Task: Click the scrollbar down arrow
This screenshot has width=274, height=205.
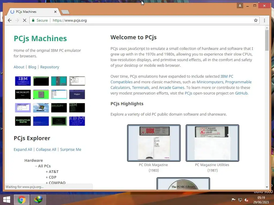Action: pos(267,187)
